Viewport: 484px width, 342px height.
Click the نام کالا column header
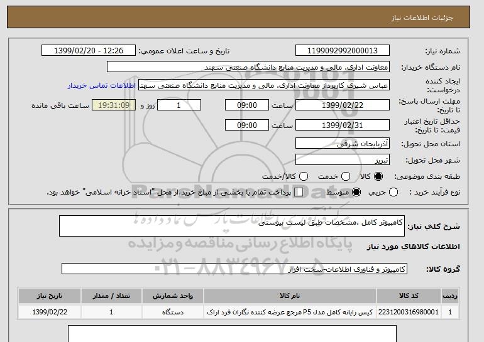290,296
